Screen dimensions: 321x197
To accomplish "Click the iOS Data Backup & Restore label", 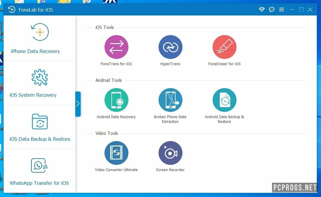I will [x=40, y=139].
